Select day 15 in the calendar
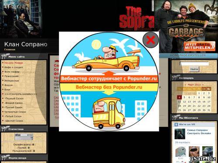 click(199, 102)
